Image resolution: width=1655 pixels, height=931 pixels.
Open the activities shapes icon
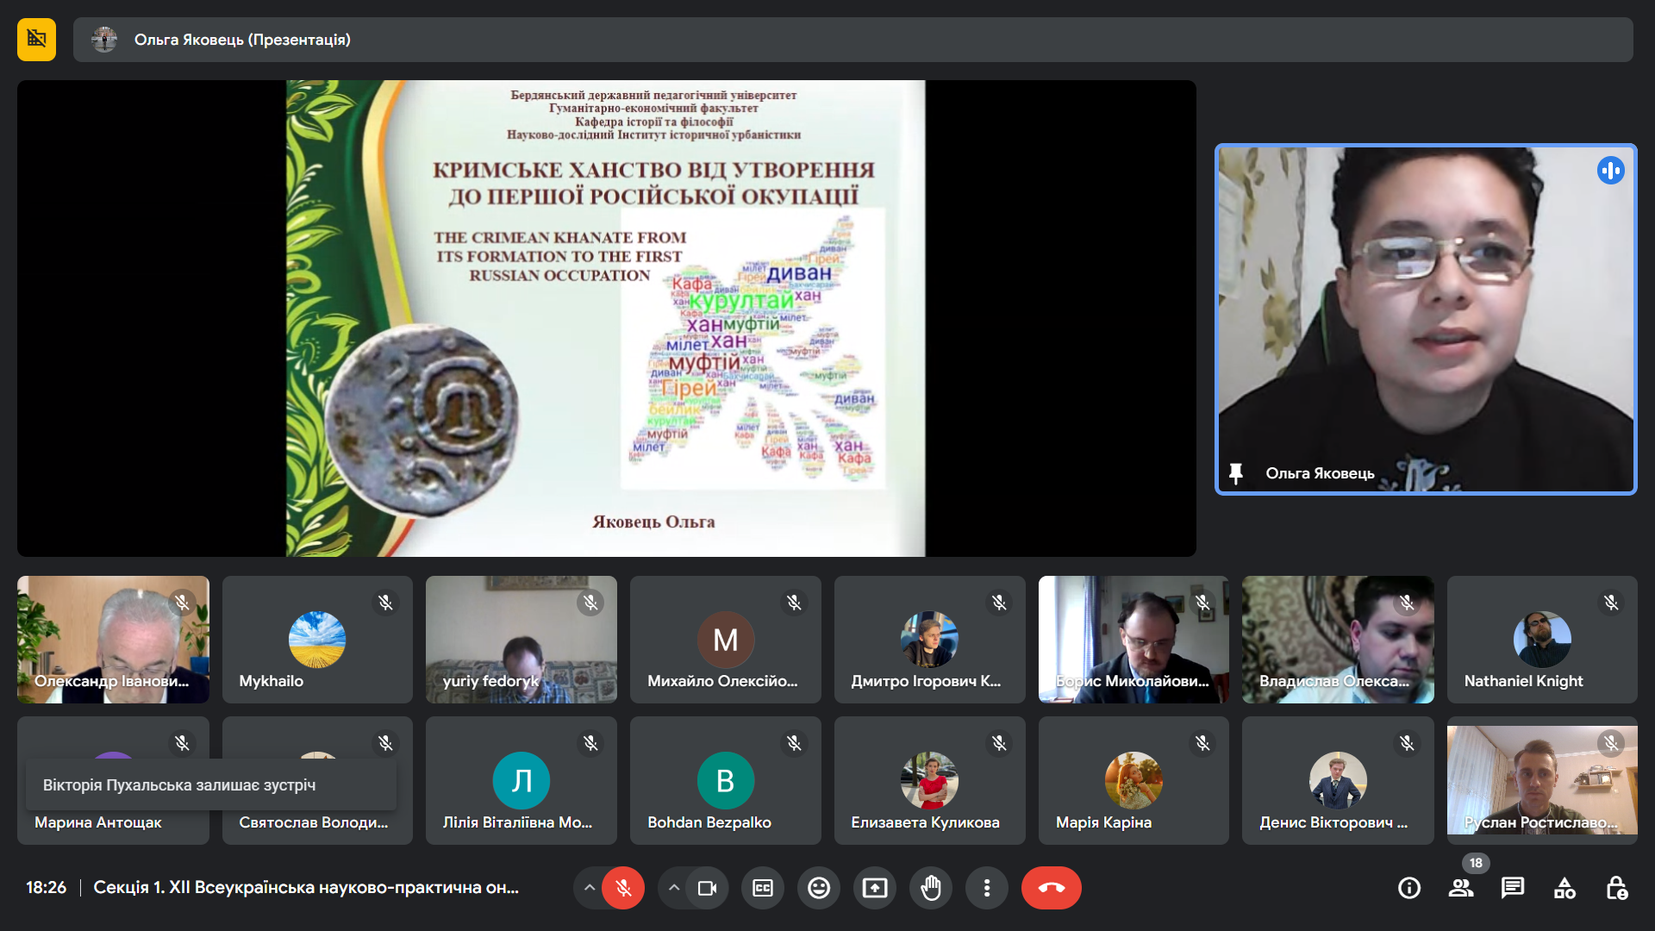pos(1564,888)
